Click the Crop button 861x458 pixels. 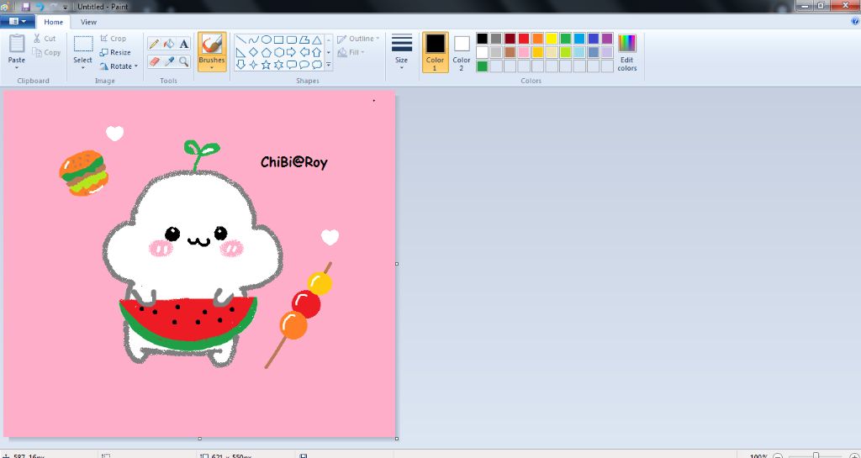point(114,39)
